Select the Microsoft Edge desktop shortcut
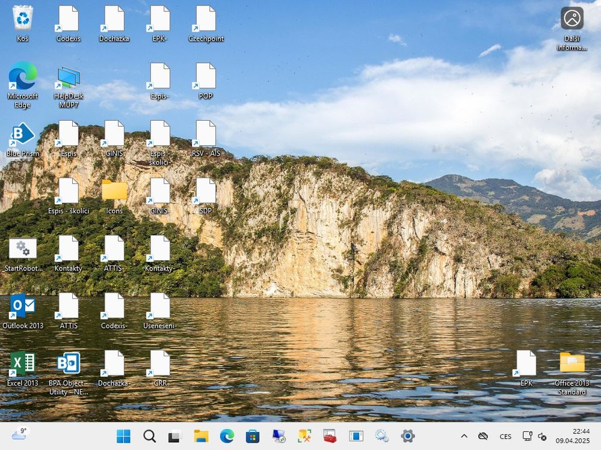Viewport: 601px width, 450px height. [22, 76]
